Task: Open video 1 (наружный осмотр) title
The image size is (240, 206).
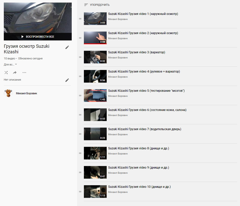Action: click(x=143, y=14)
